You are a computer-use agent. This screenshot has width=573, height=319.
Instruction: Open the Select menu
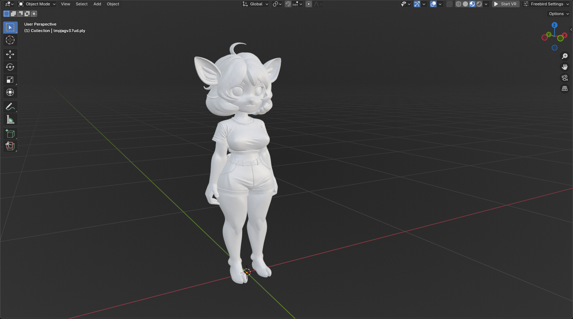82,4
